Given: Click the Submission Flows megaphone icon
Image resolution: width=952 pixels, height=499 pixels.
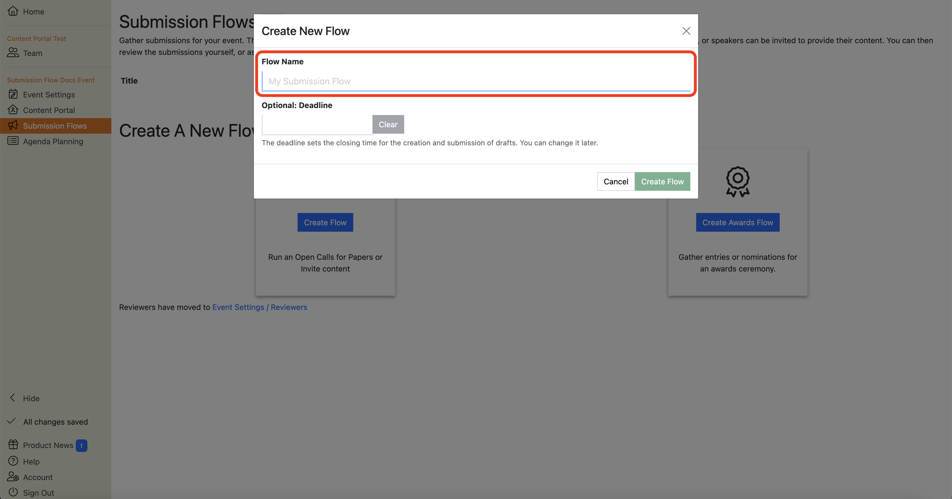Looking at the screenshot, I should pos(13,125).
